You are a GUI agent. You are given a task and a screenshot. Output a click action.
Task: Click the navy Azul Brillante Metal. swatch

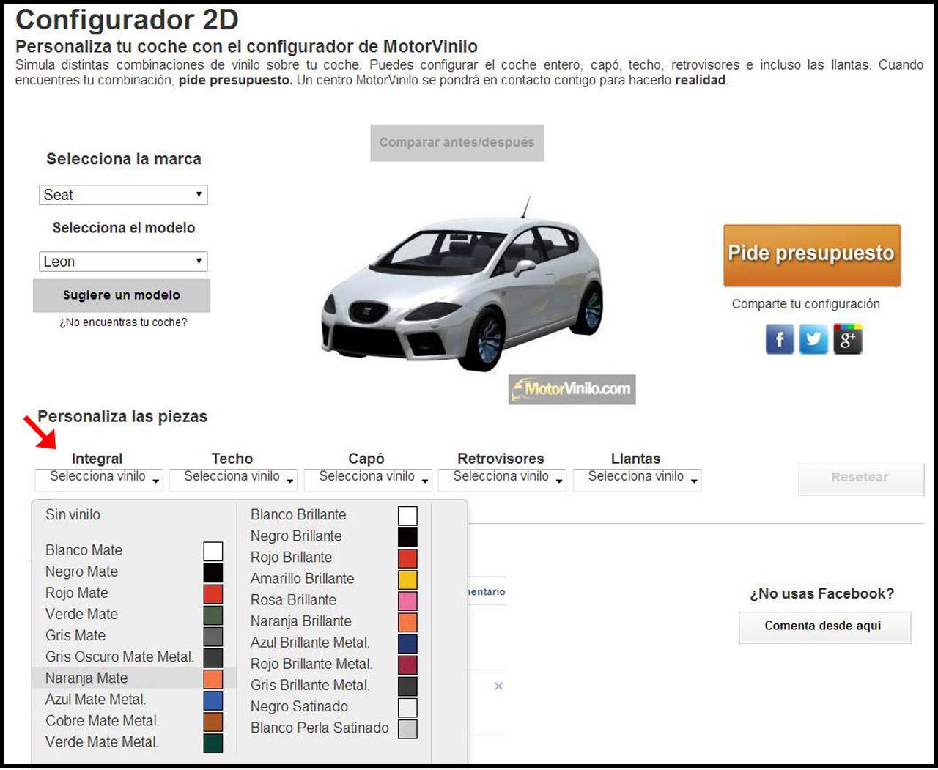(408, 643)
